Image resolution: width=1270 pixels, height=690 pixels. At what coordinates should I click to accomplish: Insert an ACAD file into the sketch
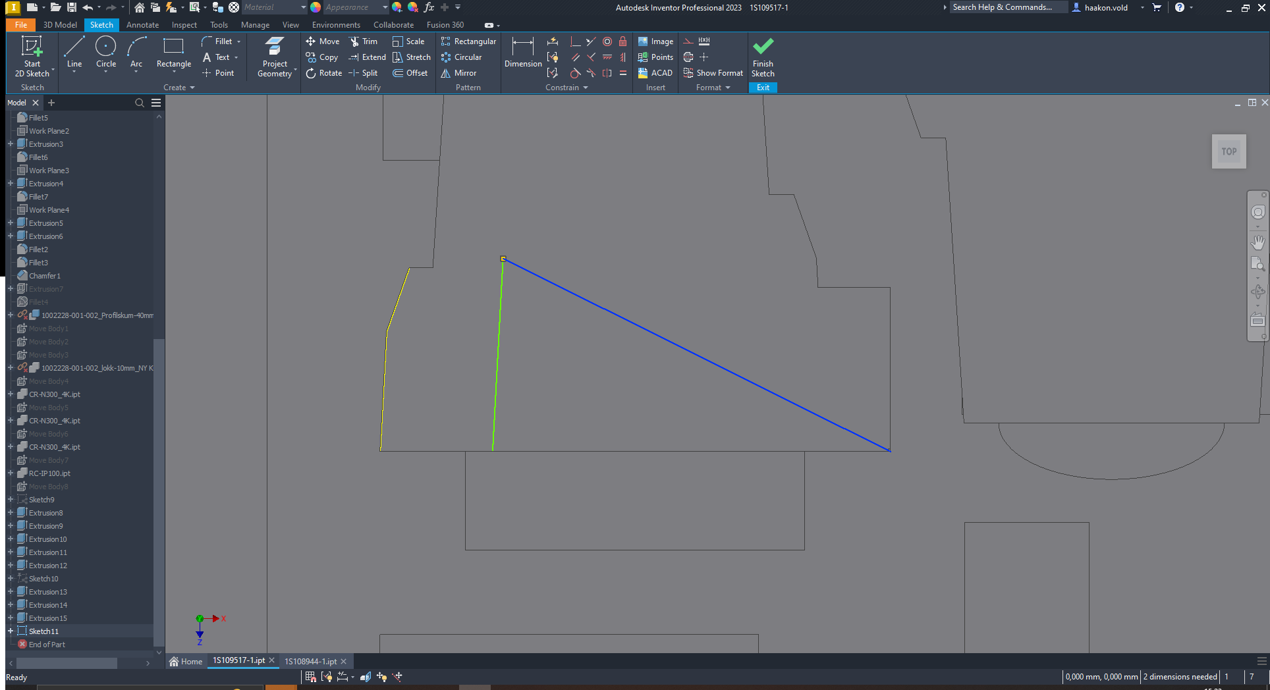coord(655,73)
